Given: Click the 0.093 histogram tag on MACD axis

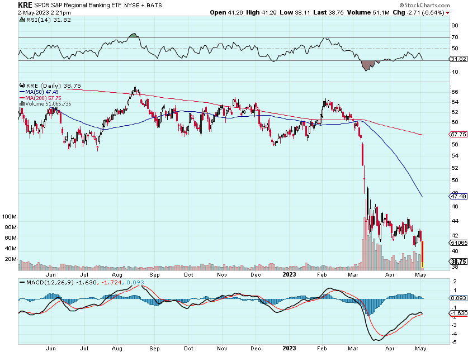Looking at the screenshot, I should coord(458,298).
